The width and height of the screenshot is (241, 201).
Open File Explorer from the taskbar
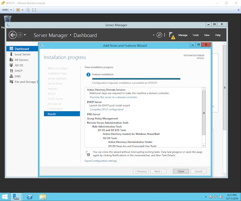43,197
